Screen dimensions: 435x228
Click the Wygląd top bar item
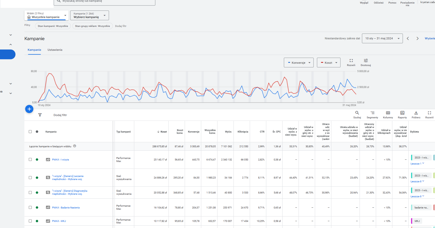(x=364, y=3)
